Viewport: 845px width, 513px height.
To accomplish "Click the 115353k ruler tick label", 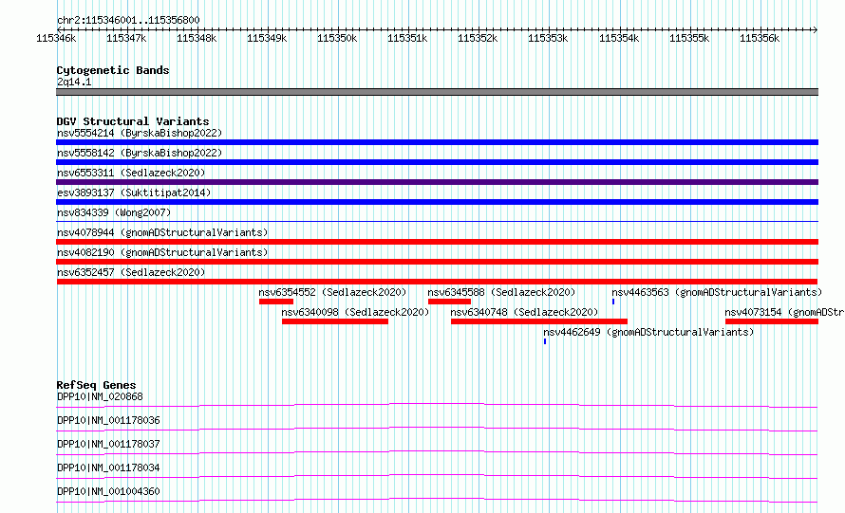I will pyautogui.click(x=548, y=38).
